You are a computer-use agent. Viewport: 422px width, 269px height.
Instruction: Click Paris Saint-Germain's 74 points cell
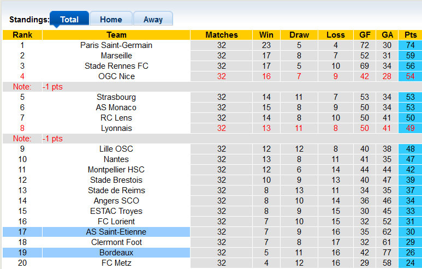[411, 45]
